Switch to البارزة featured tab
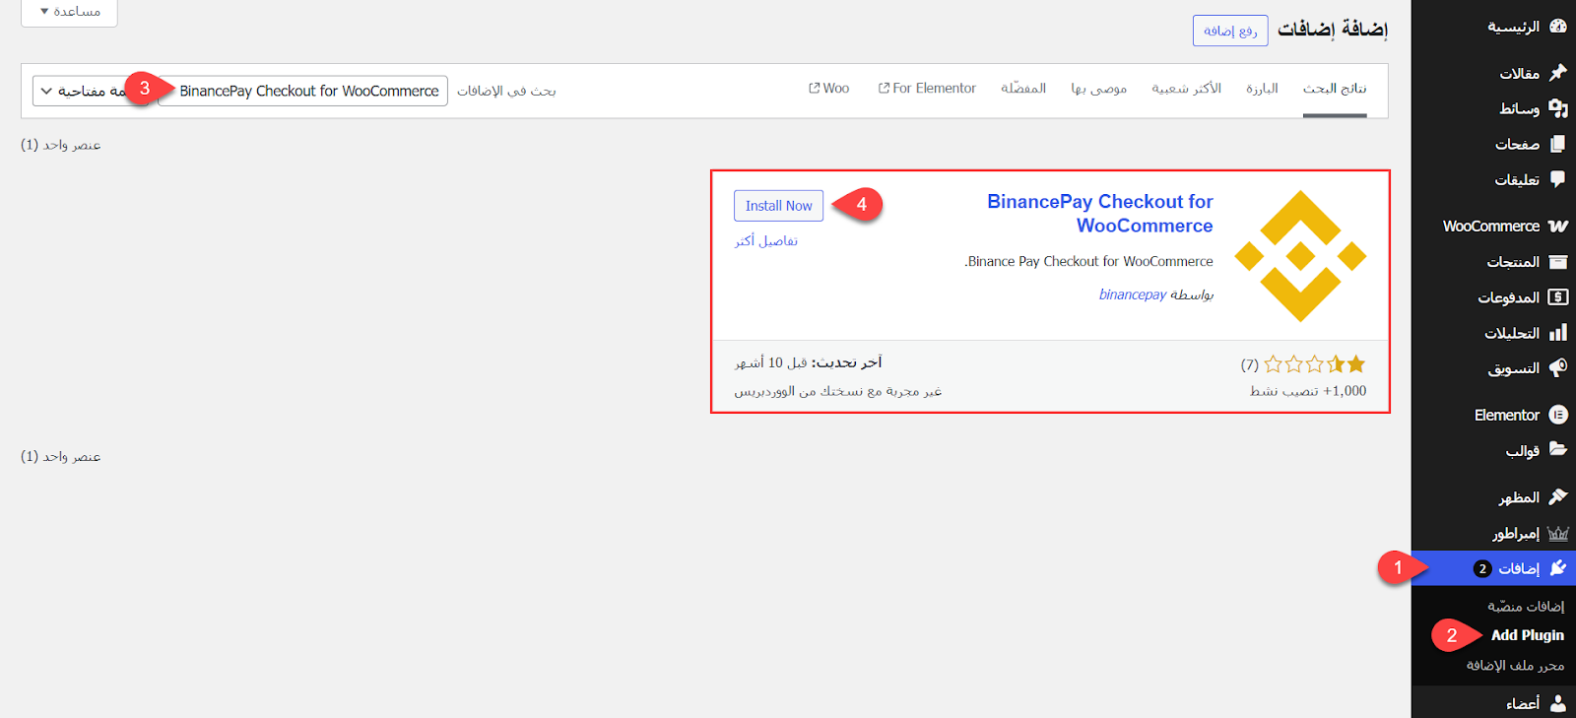The width and height of the screenshot is (1576, 718). click(x=1262, y=89)
